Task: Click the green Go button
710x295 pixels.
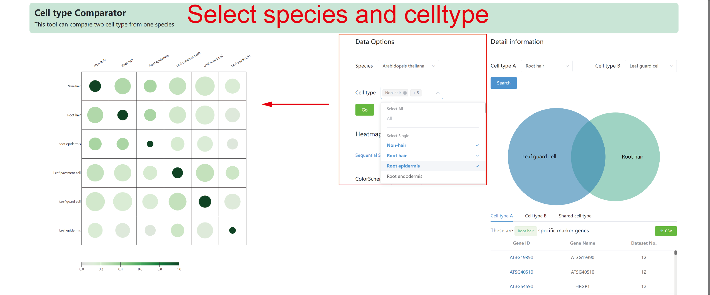Action: [x=365, y=110]
